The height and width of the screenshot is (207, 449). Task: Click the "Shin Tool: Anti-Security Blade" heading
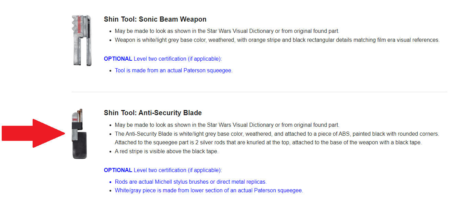click(x=153, y=113)
